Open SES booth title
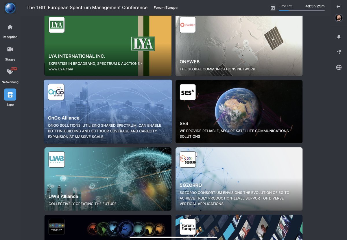 184,123
